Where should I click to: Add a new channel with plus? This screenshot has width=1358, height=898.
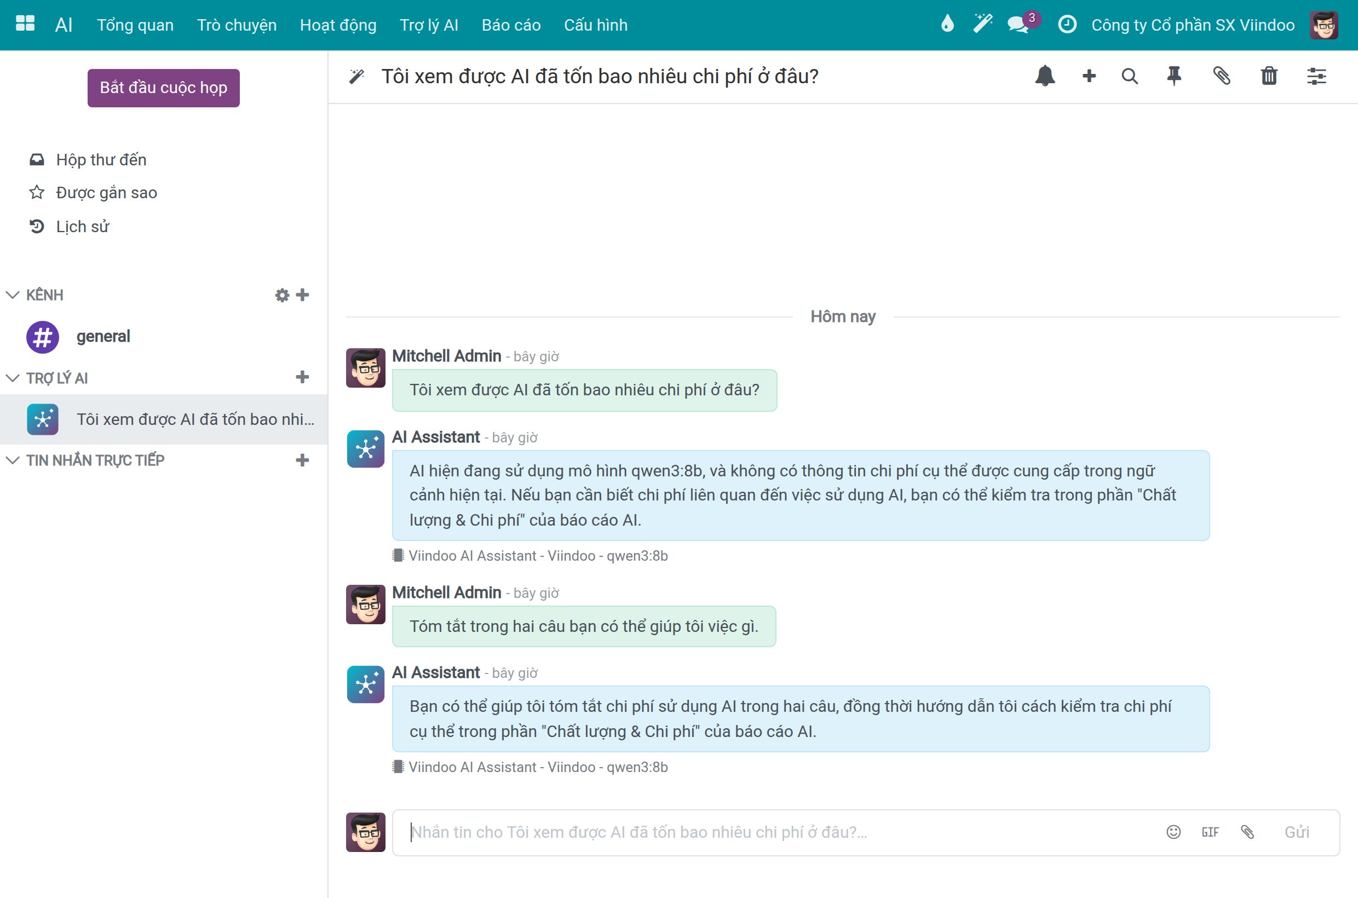coord(302,295)
